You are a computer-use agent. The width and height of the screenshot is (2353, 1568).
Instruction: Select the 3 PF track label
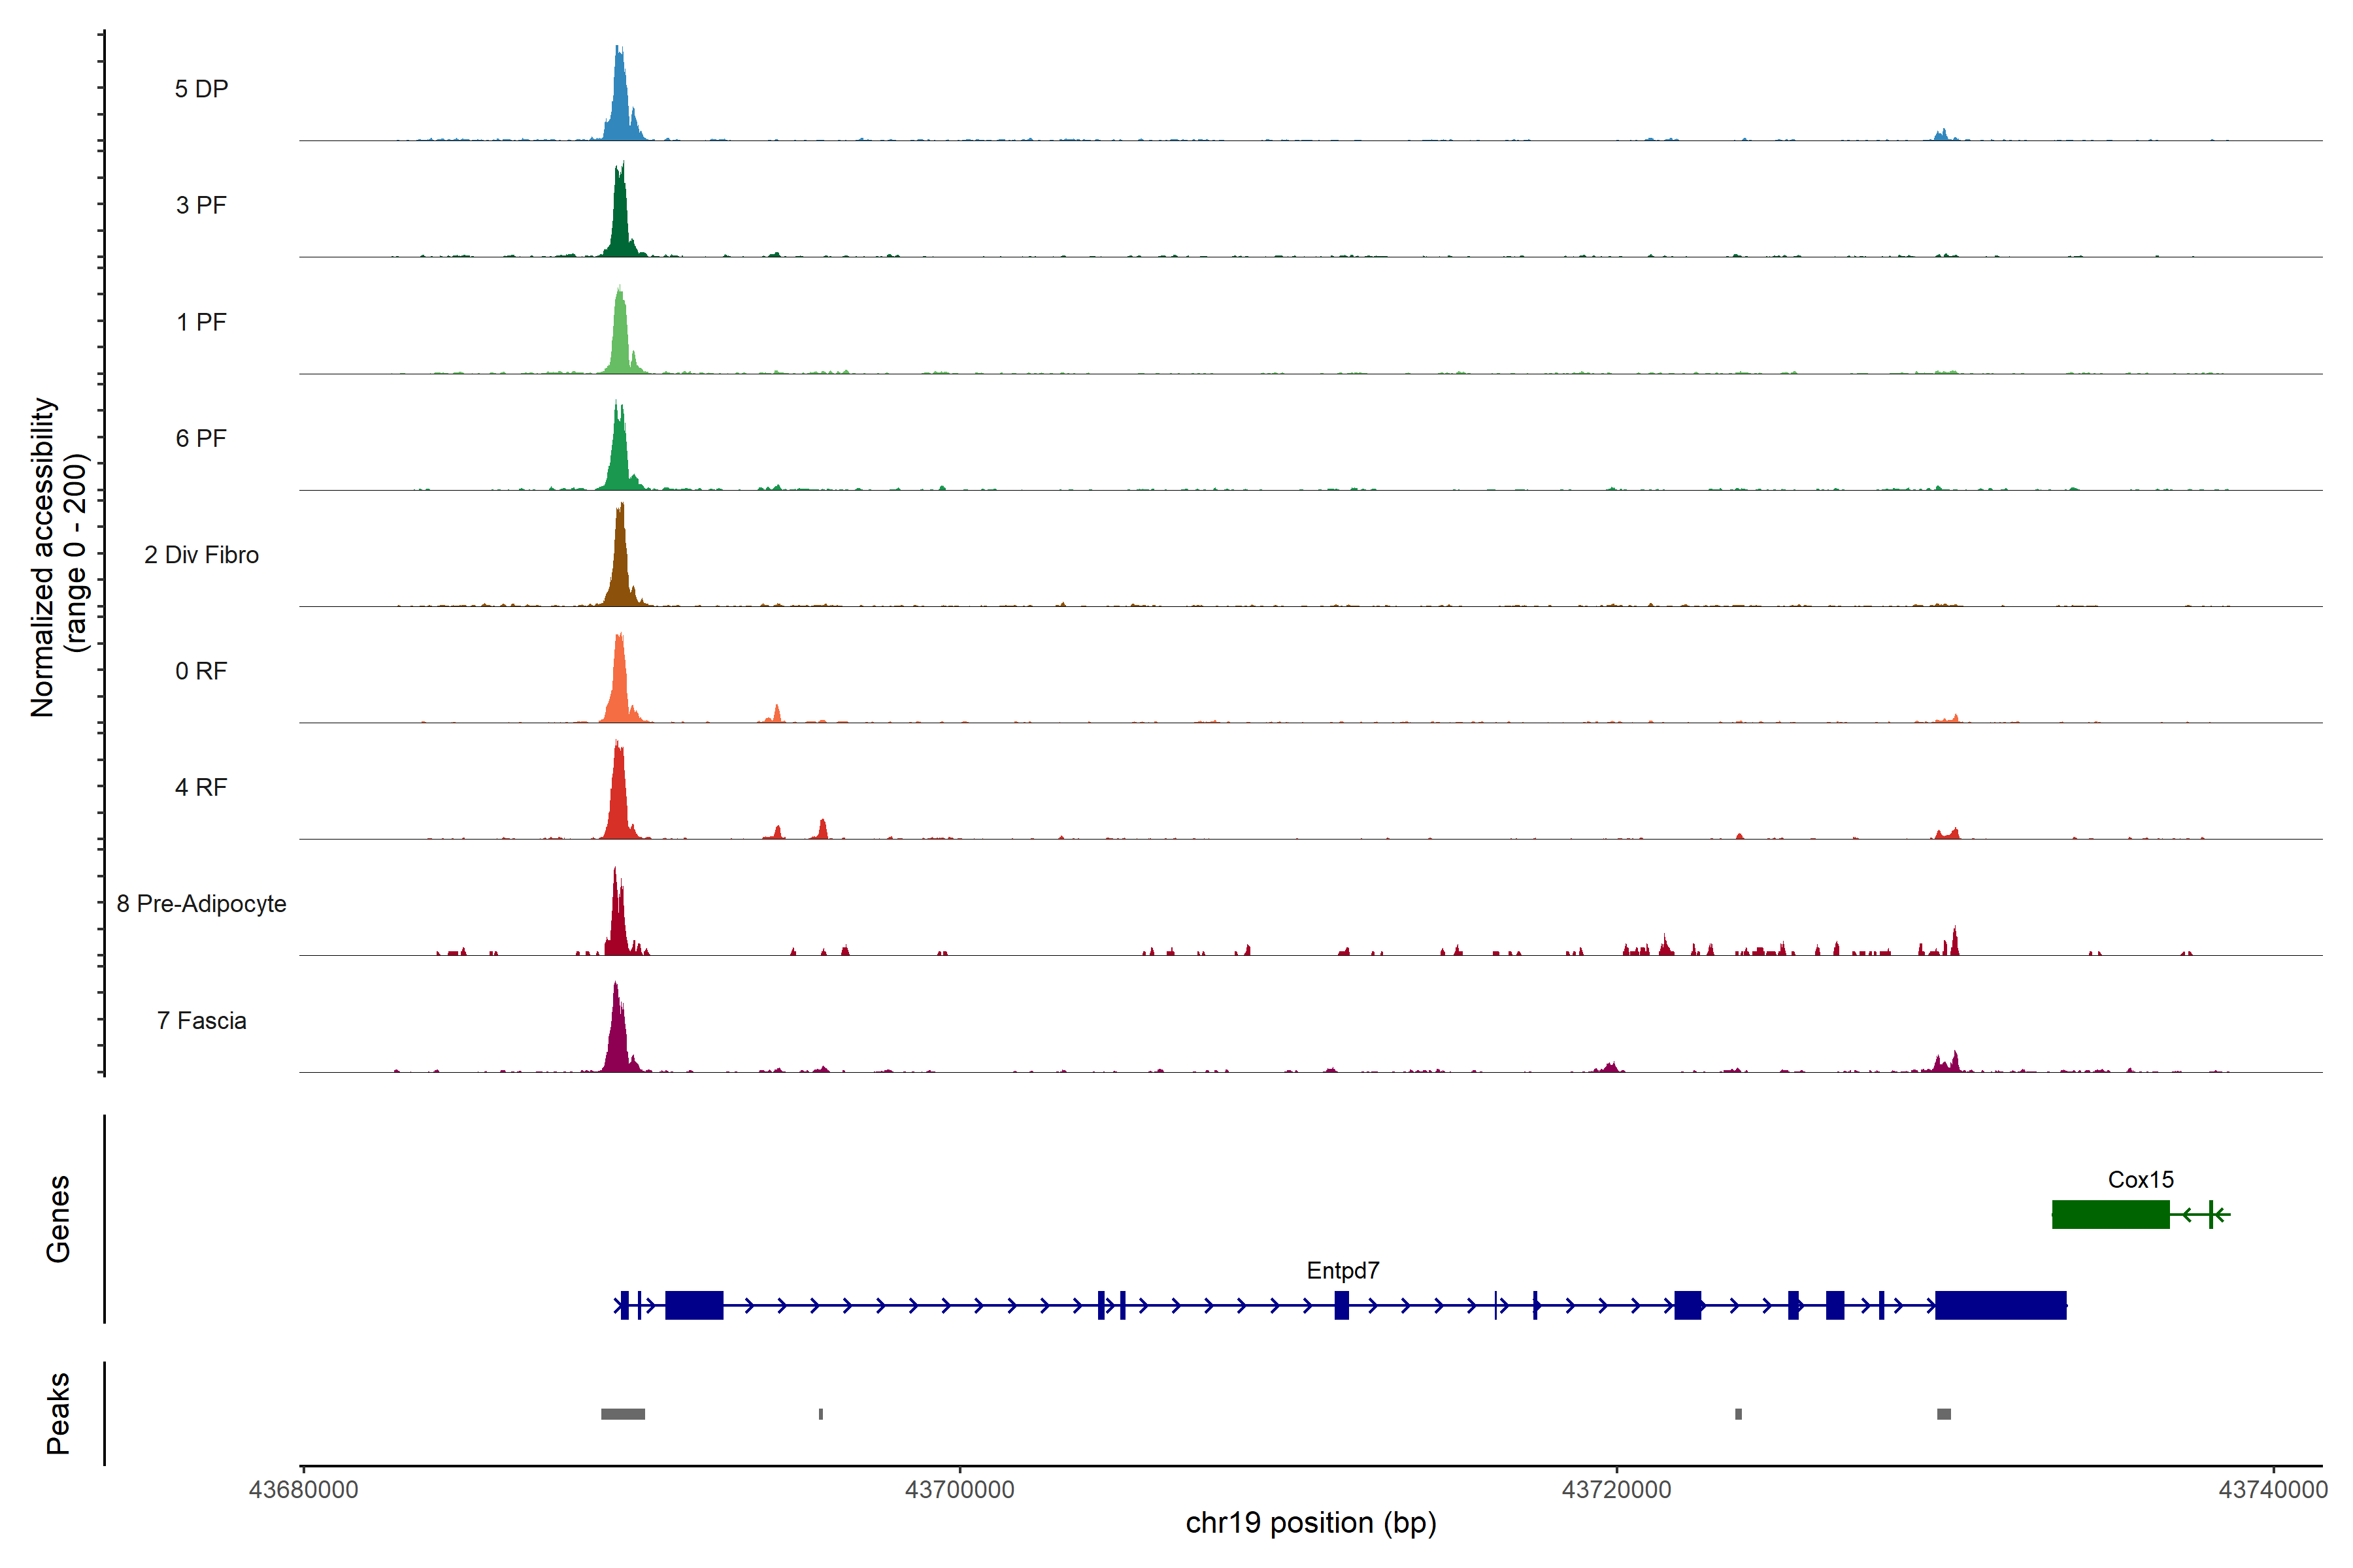(201, 205)
